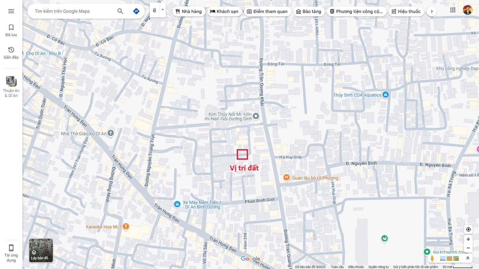Show your location with the target icon
Screen dimensions: 479x269
pos(468,229)
